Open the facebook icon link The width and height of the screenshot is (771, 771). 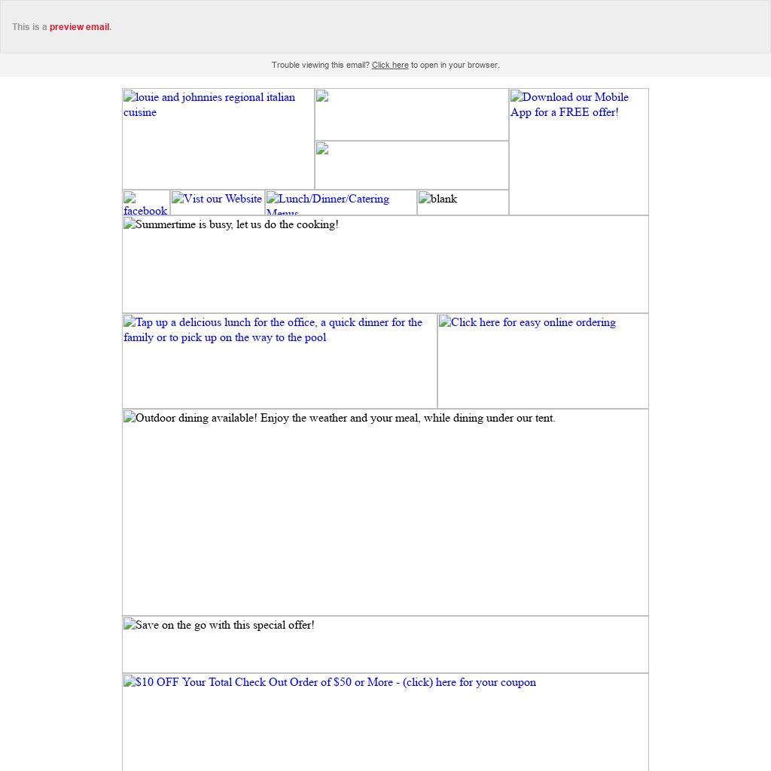(x=145, y=203)
